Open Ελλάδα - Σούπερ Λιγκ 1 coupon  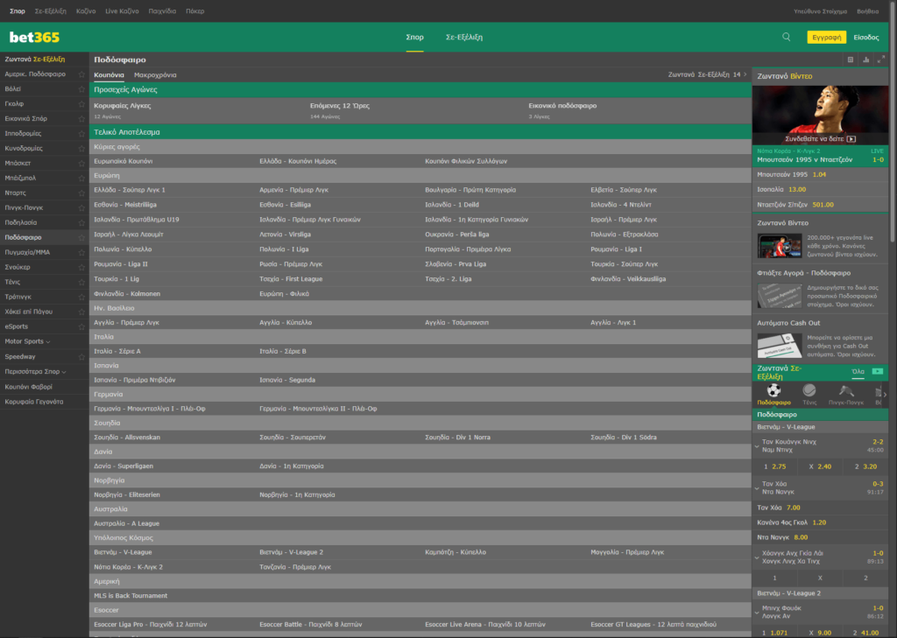[130, 190]
